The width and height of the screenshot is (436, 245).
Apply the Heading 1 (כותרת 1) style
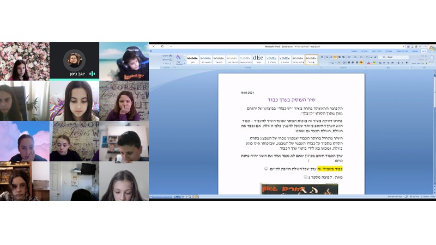coord(284,59)
